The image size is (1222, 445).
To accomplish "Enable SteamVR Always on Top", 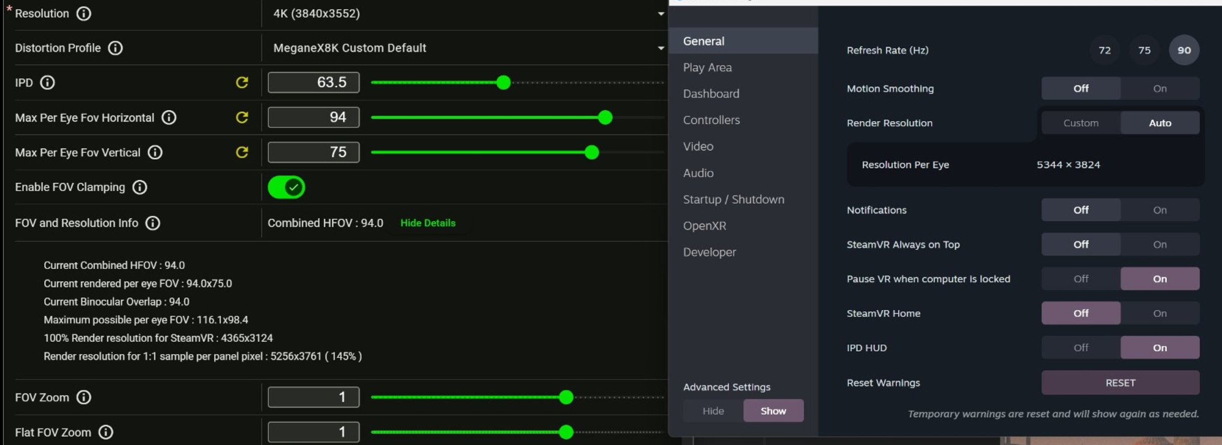I will (x=1160, y=244).
